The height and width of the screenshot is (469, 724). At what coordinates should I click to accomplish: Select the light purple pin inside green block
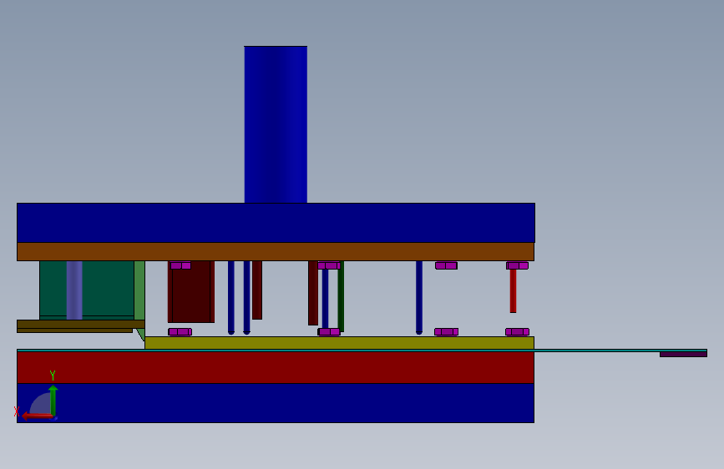coord(74,290)
